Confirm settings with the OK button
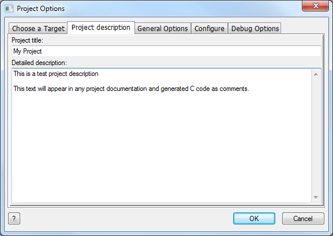This screenshot has width=333, height=236. click(x=254, y=218)
